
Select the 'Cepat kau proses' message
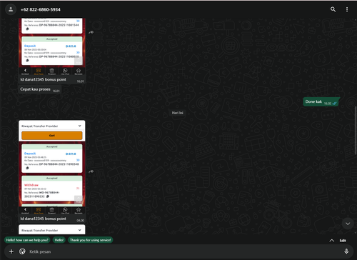(x=40, y=89)
